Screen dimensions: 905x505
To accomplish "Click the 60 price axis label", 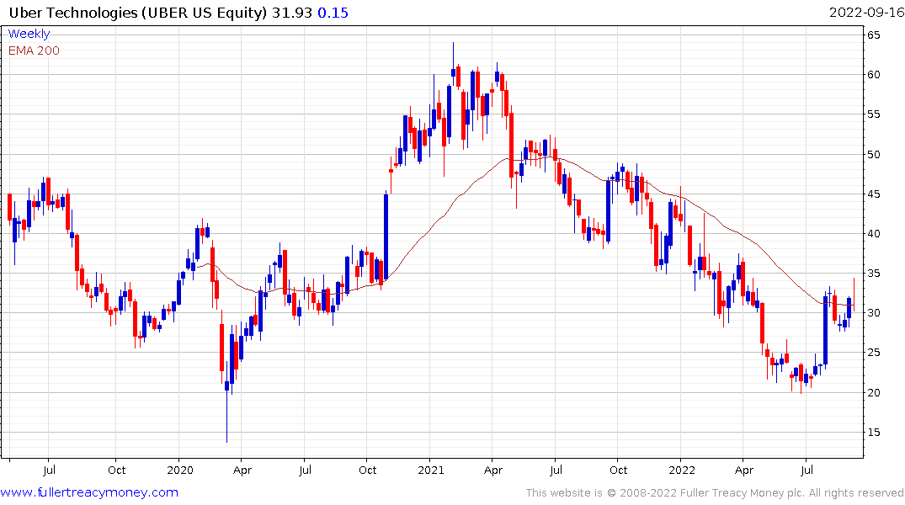I will (873, 74).
